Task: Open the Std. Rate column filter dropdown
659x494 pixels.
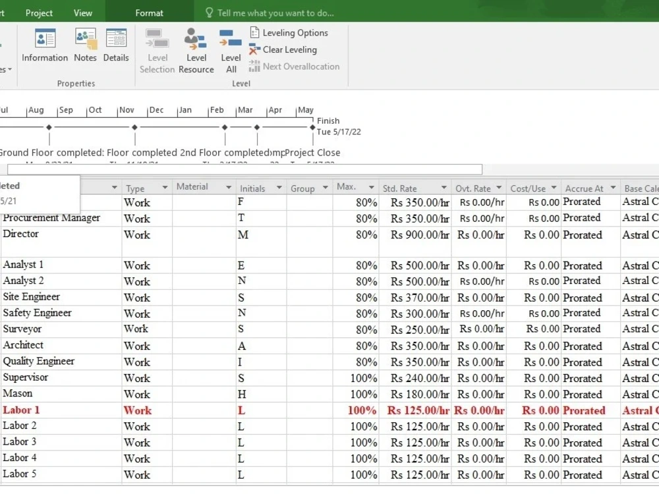Action: coord(443,188)
